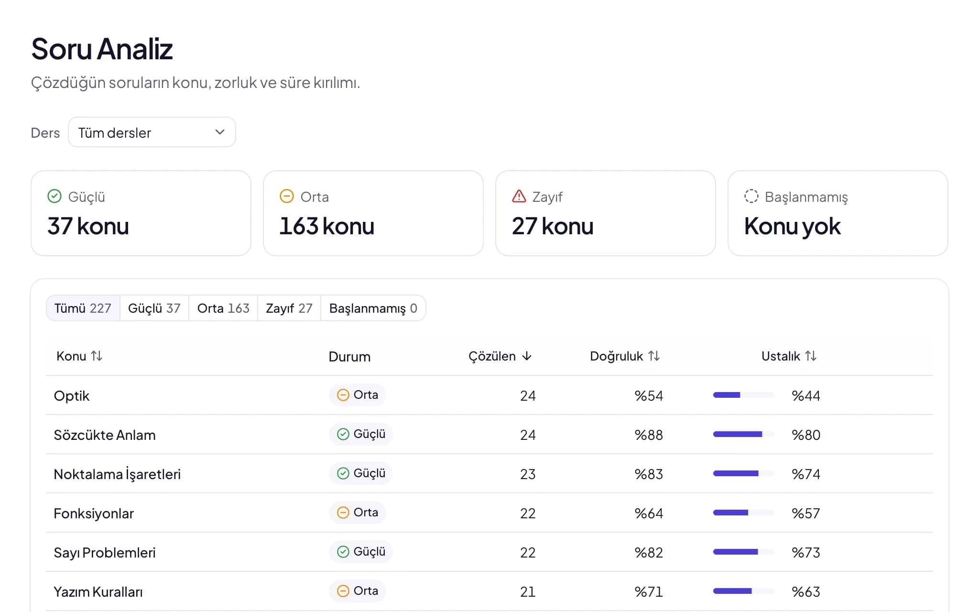Click red warning triangle in Zayıf card

point(519,197)
